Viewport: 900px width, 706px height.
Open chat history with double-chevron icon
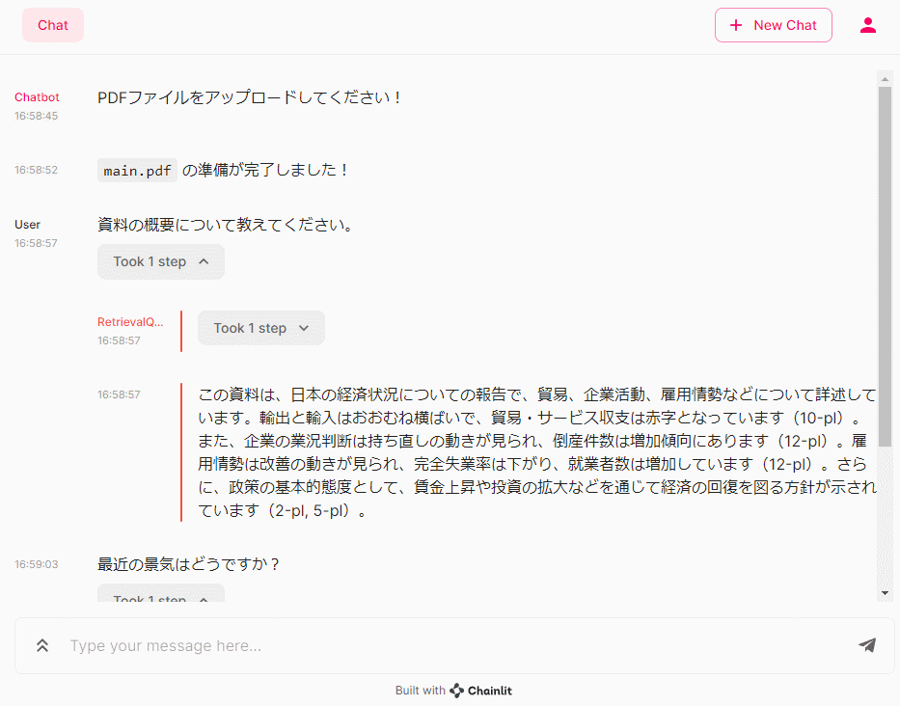(42, 645)
